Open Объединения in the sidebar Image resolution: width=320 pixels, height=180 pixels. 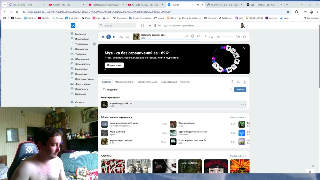pos(82,59)
